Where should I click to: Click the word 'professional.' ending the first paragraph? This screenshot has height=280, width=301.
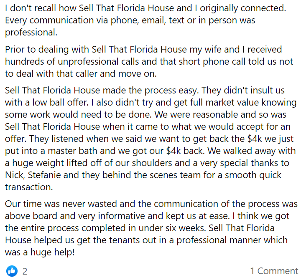tap(31, 33)
